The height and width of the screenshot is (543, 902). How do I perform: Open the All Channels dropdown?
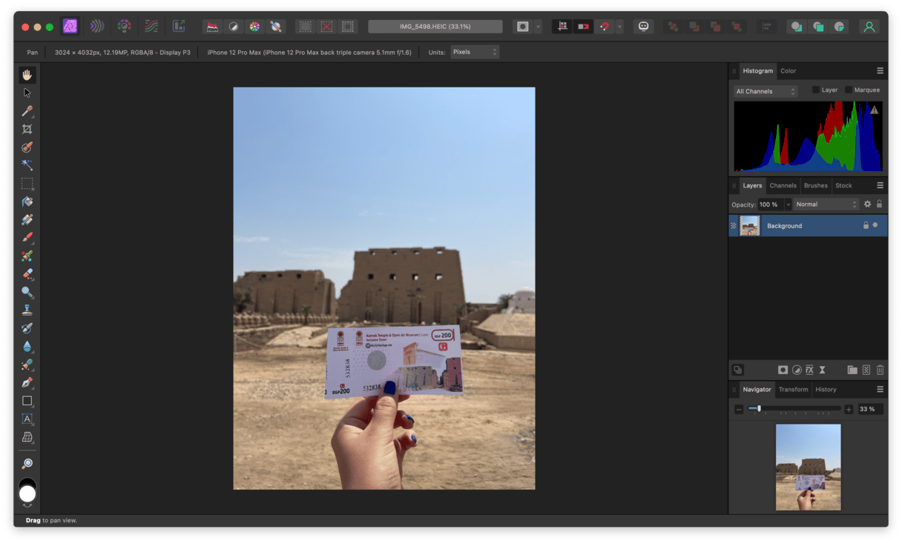[x=766, y=91]
